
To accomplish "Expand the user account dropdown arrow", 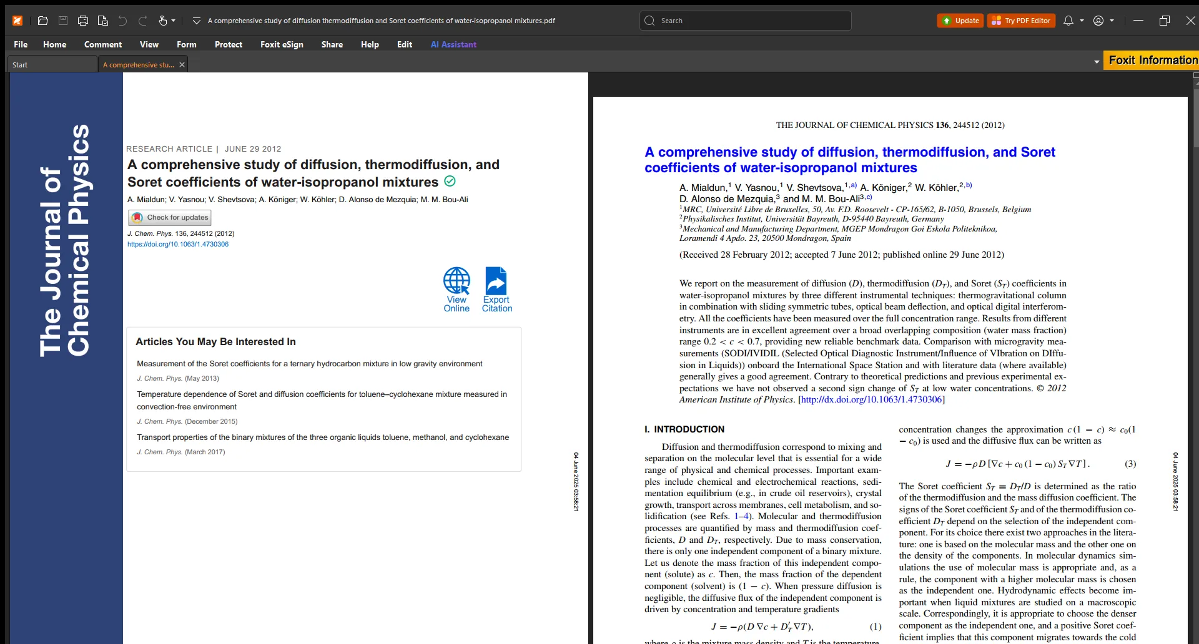I will (1112, 21).
